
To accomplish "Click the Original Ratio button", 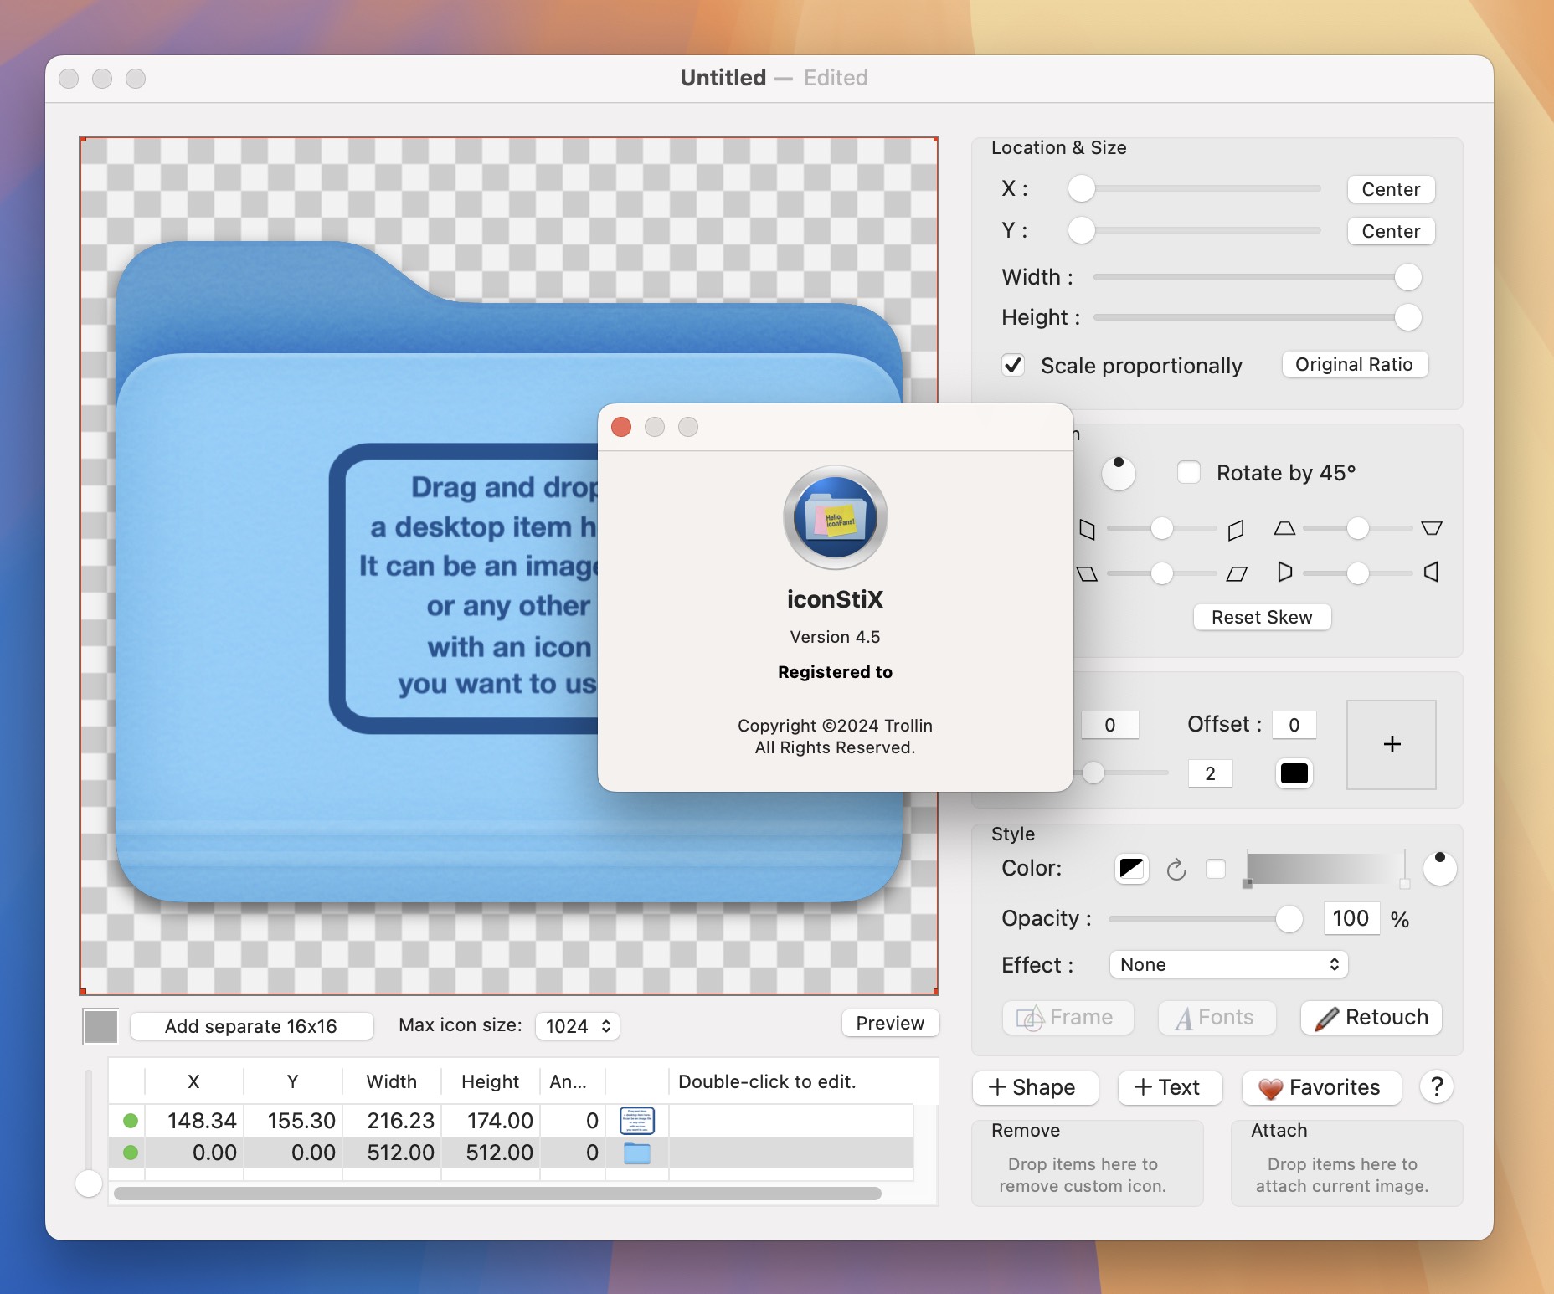I will click(1355, 364).
